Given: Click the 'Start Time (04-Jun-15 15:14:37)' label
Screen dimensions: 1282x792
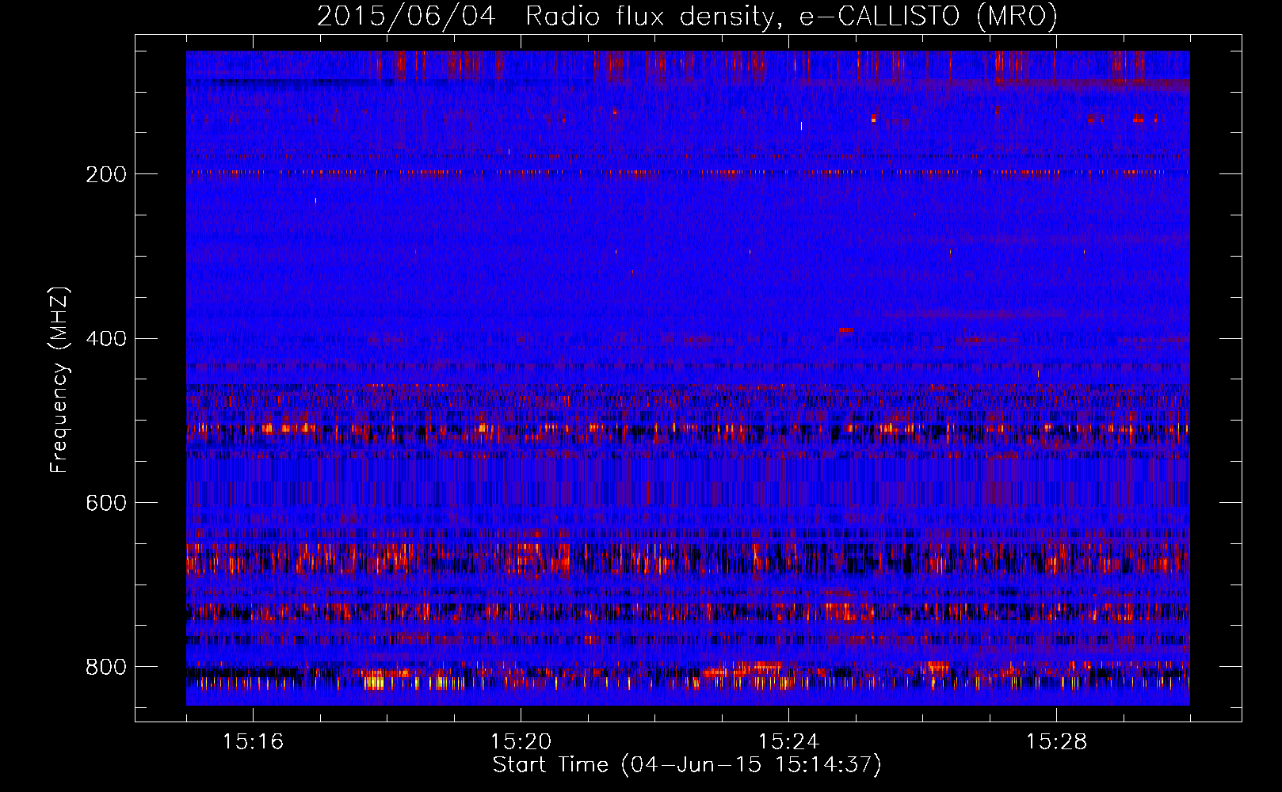Looking at the screenshot, I should (x=687, y=765).
